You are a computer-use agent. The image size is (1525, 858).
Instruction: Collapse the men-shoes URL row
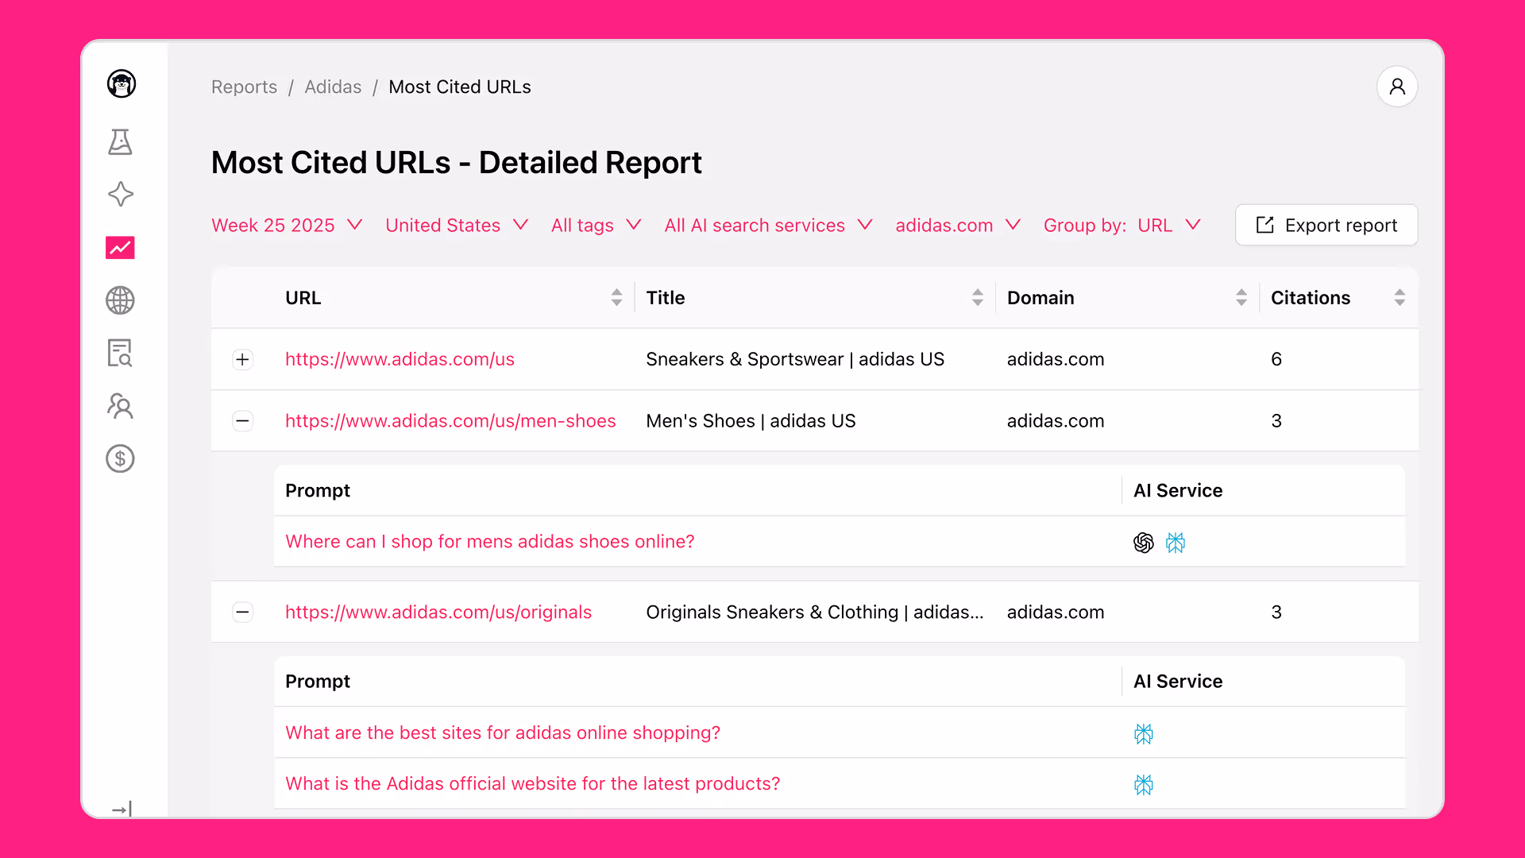pyautogui.click(x=243, y=421)
